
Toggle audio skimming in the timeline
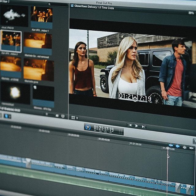point(178,146)
